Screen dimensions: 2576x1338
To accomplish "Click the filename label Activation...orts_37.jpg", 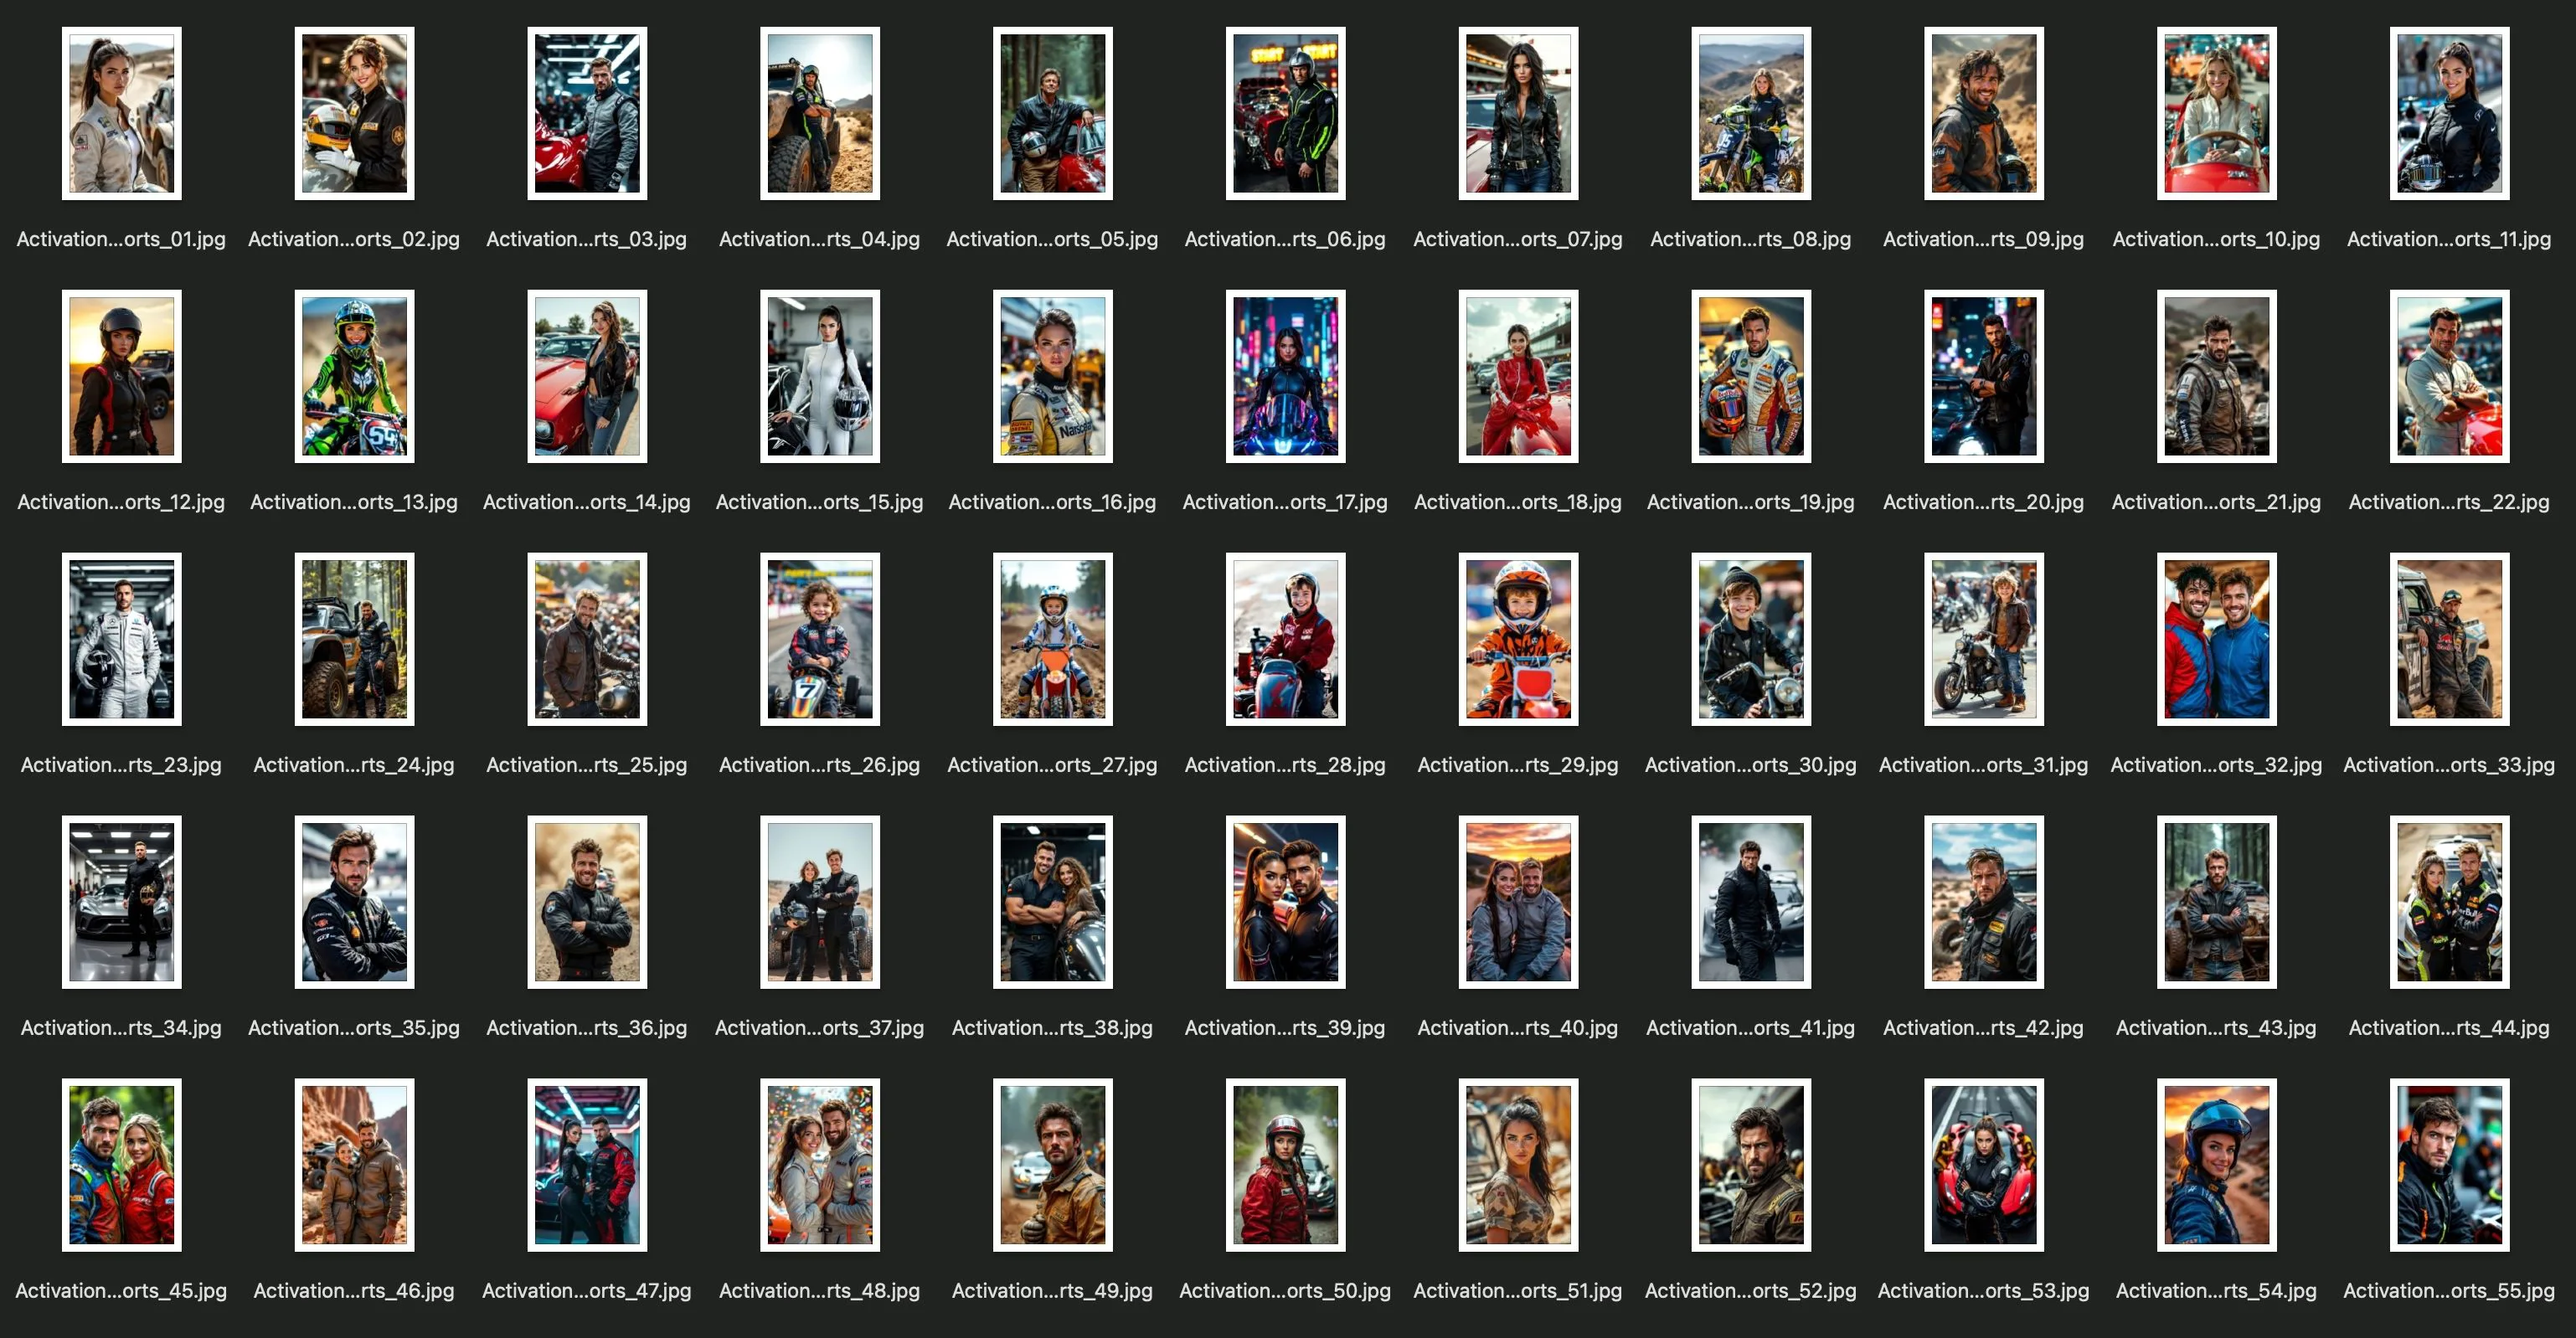I will click(819, 1028).
